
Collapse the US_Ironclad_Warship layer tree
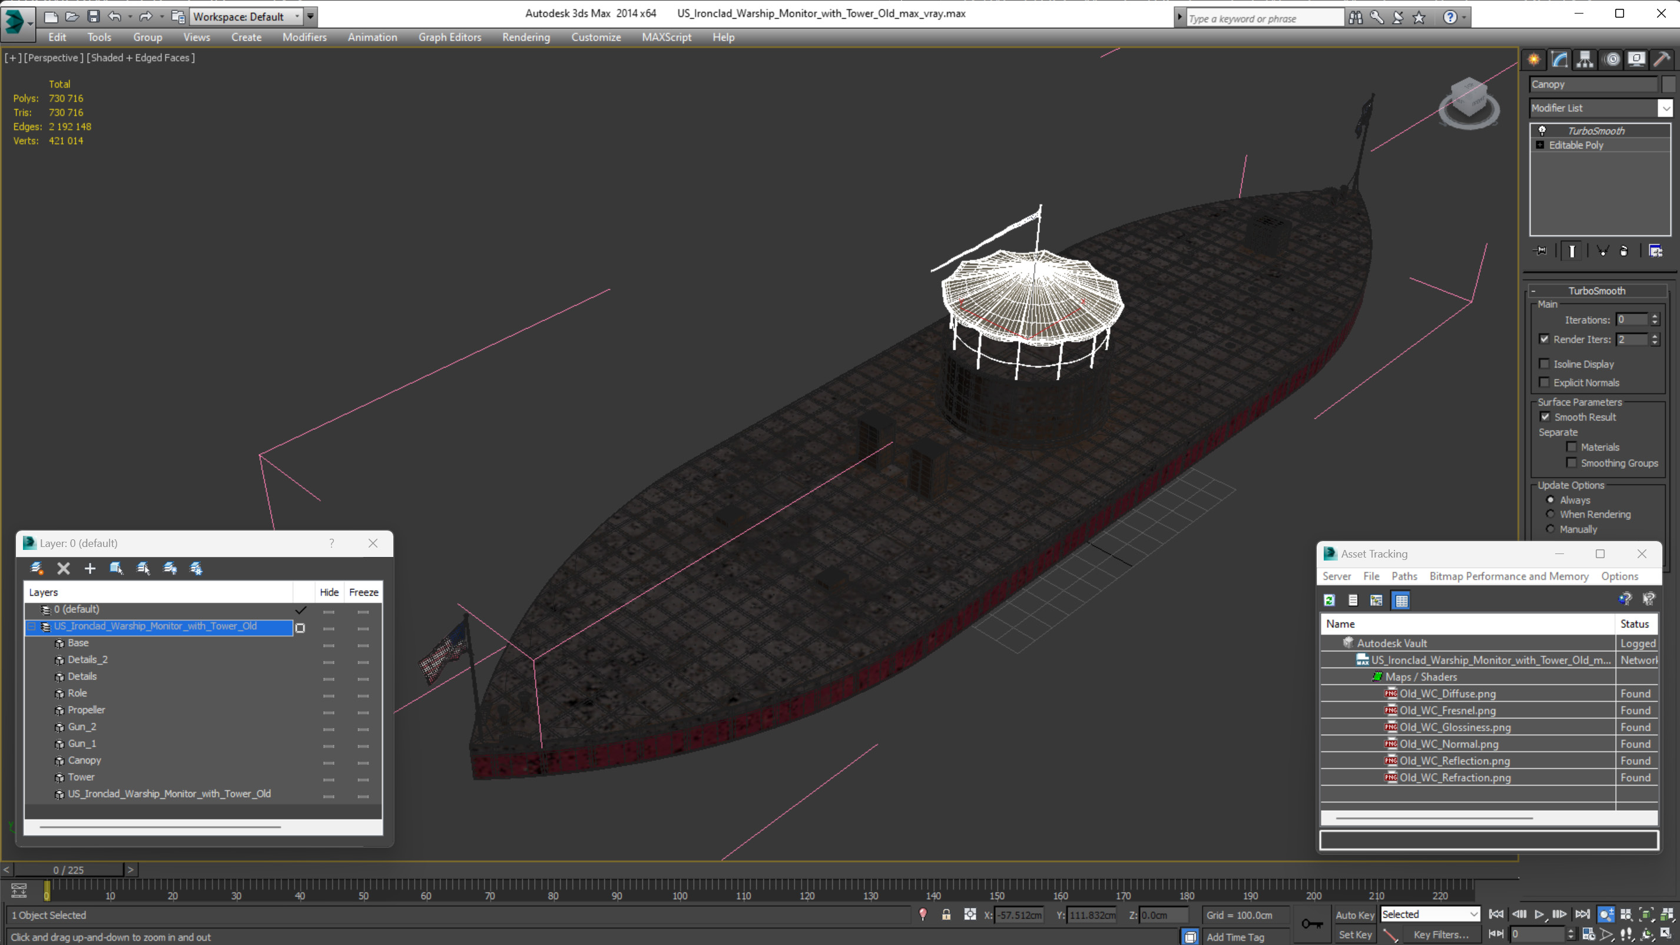(31, 626)
